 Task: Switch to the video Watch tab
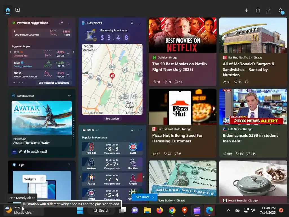(17, 10)
